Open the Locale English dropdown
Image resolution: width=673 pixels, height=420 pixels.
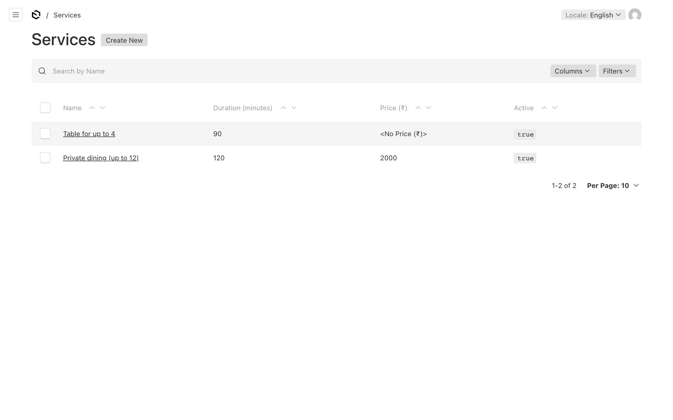point(593,15)
